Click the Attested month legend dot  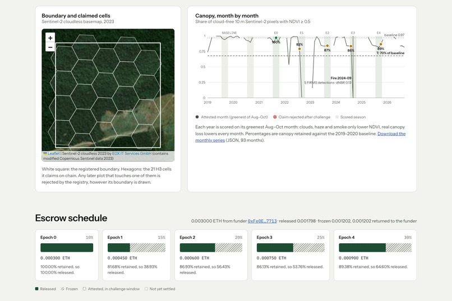197,117
